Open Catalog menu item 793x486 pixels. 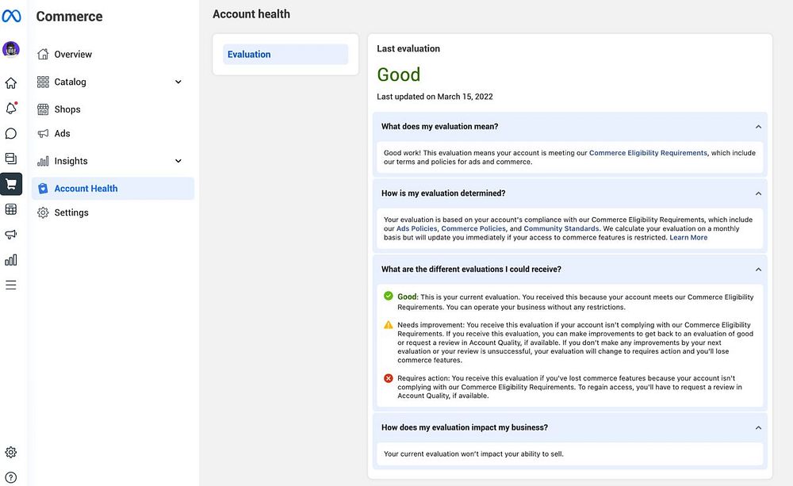[113, 82]
